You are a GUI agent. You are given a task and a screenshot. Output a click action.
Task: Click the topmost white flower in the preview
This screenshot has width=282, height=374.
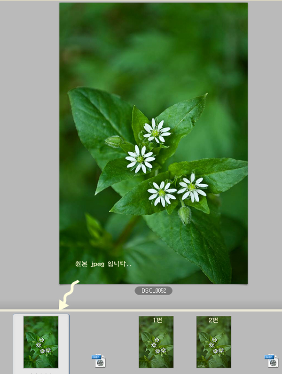pyautogui.click(x=157, y=131)
